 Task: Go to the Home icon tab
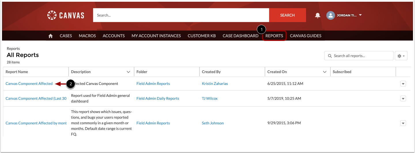50,36
